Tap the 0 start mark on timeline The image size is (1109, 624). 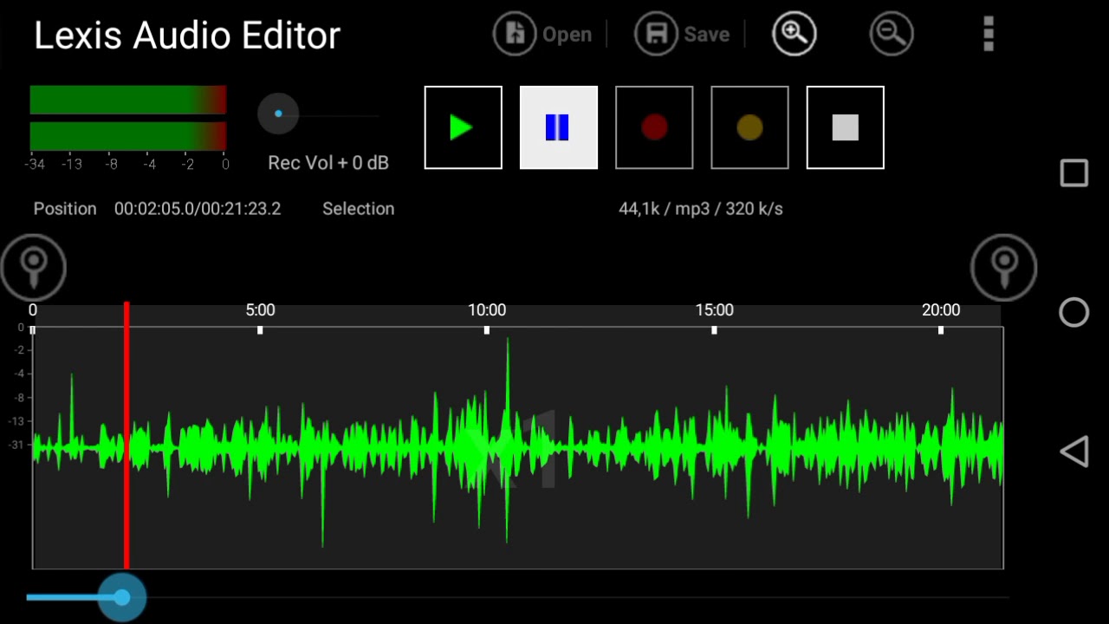point(33,310)
